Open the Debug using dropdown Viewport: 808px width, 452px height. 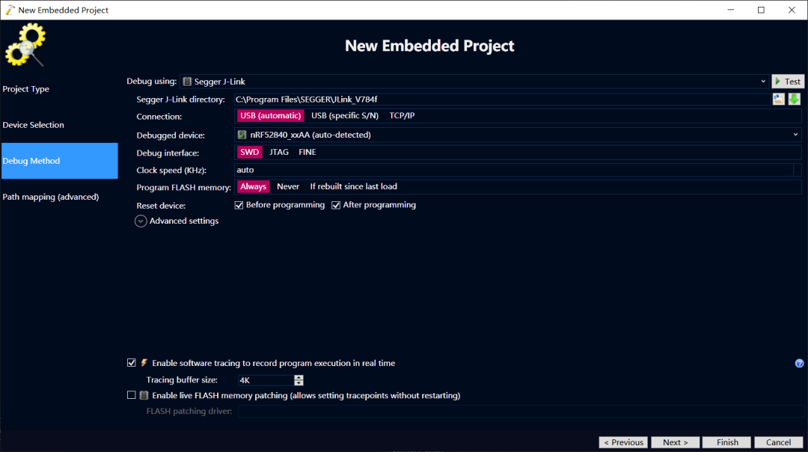pyautogui.click(x=474, y=82)
